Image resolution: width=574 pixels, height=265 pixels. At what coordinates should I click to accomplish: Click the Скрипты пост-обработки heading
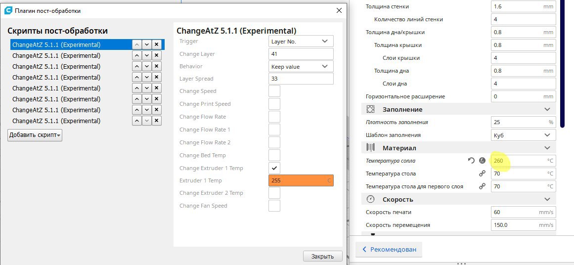(x=57, y=31)
